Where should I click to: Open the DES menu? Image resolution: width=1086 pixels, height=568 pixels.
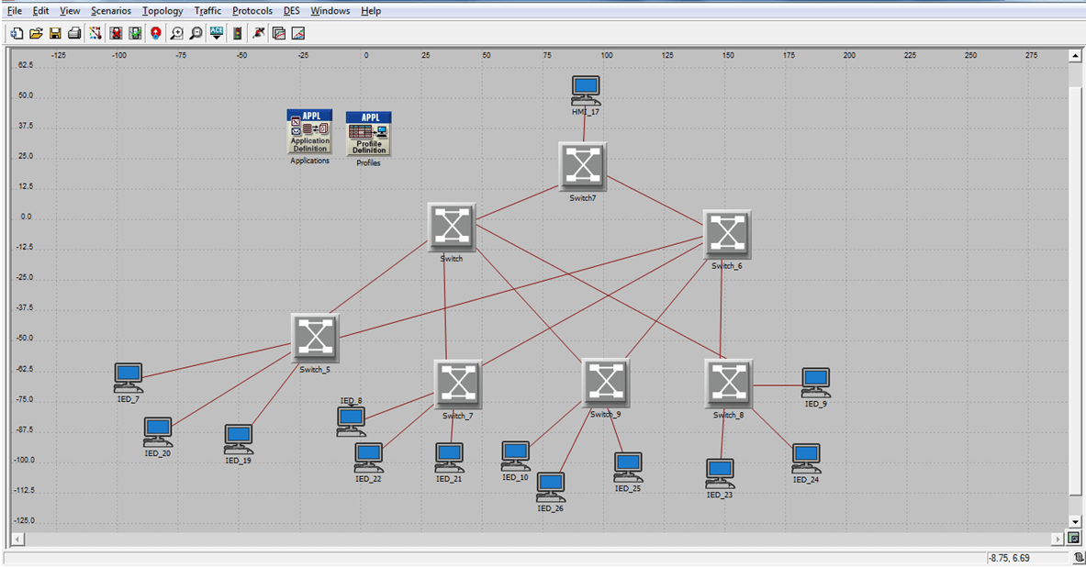292,10
